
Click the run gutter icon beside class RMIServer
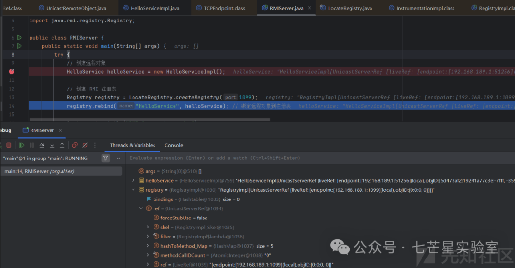tap(20, 38)
